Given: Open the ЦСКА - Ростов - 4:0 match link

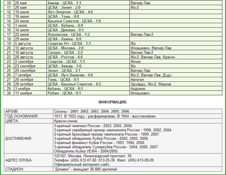Looking at the screenshot, I should pyautogui.click(x=65, y=57).
